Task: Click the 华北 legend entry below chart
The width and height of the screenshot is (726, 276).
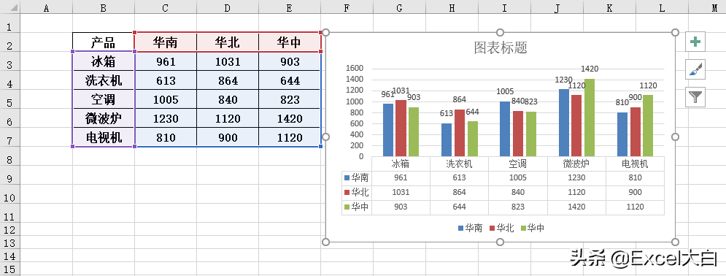Action: tap(501, 228)
